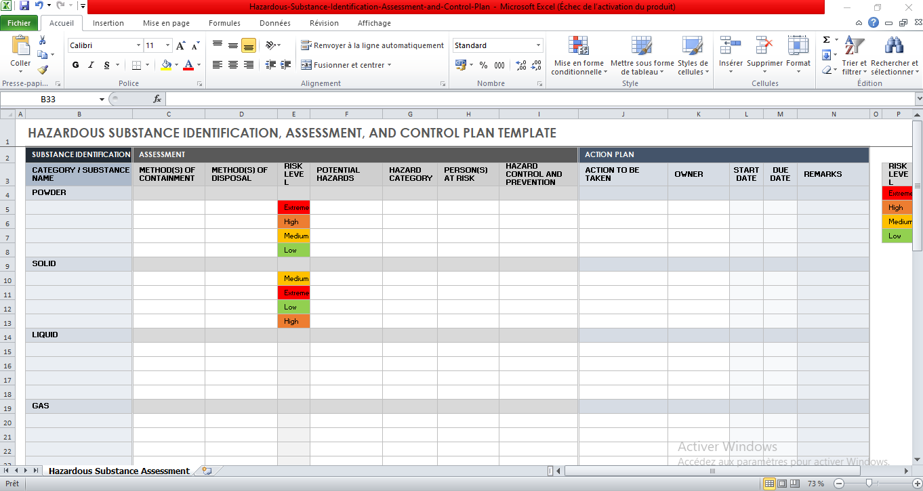The width and height of the screenshot is (923, 491).
Task: Toggle center text horizontally
Action: (233, 65)
